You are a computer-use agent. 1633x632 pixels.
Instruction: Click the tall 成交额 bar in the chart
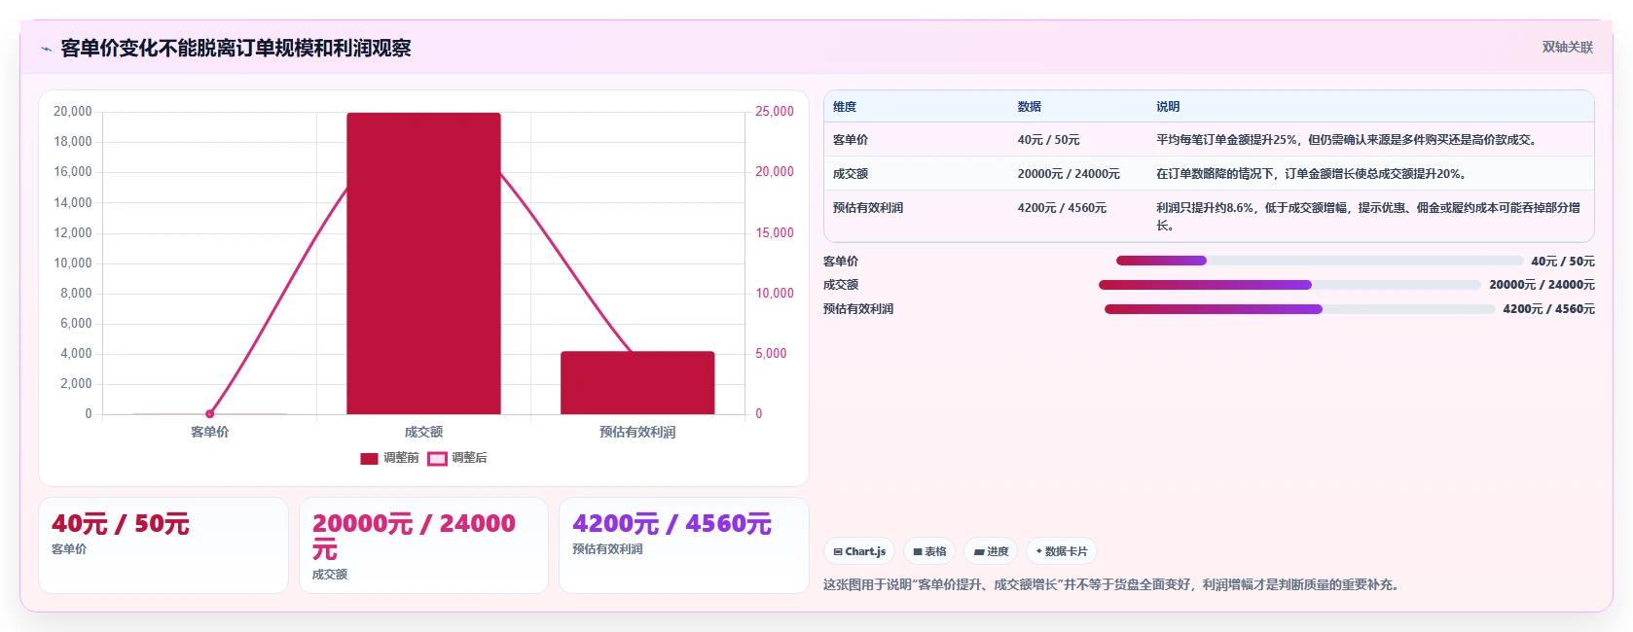tap(423, 263)
